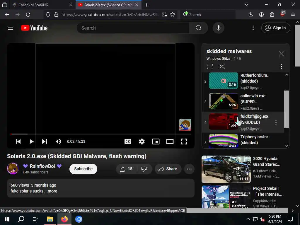Enable miniplayer mode
Image resolution: width=300 pixels, height=225 pixels.
tap(156, 142)
